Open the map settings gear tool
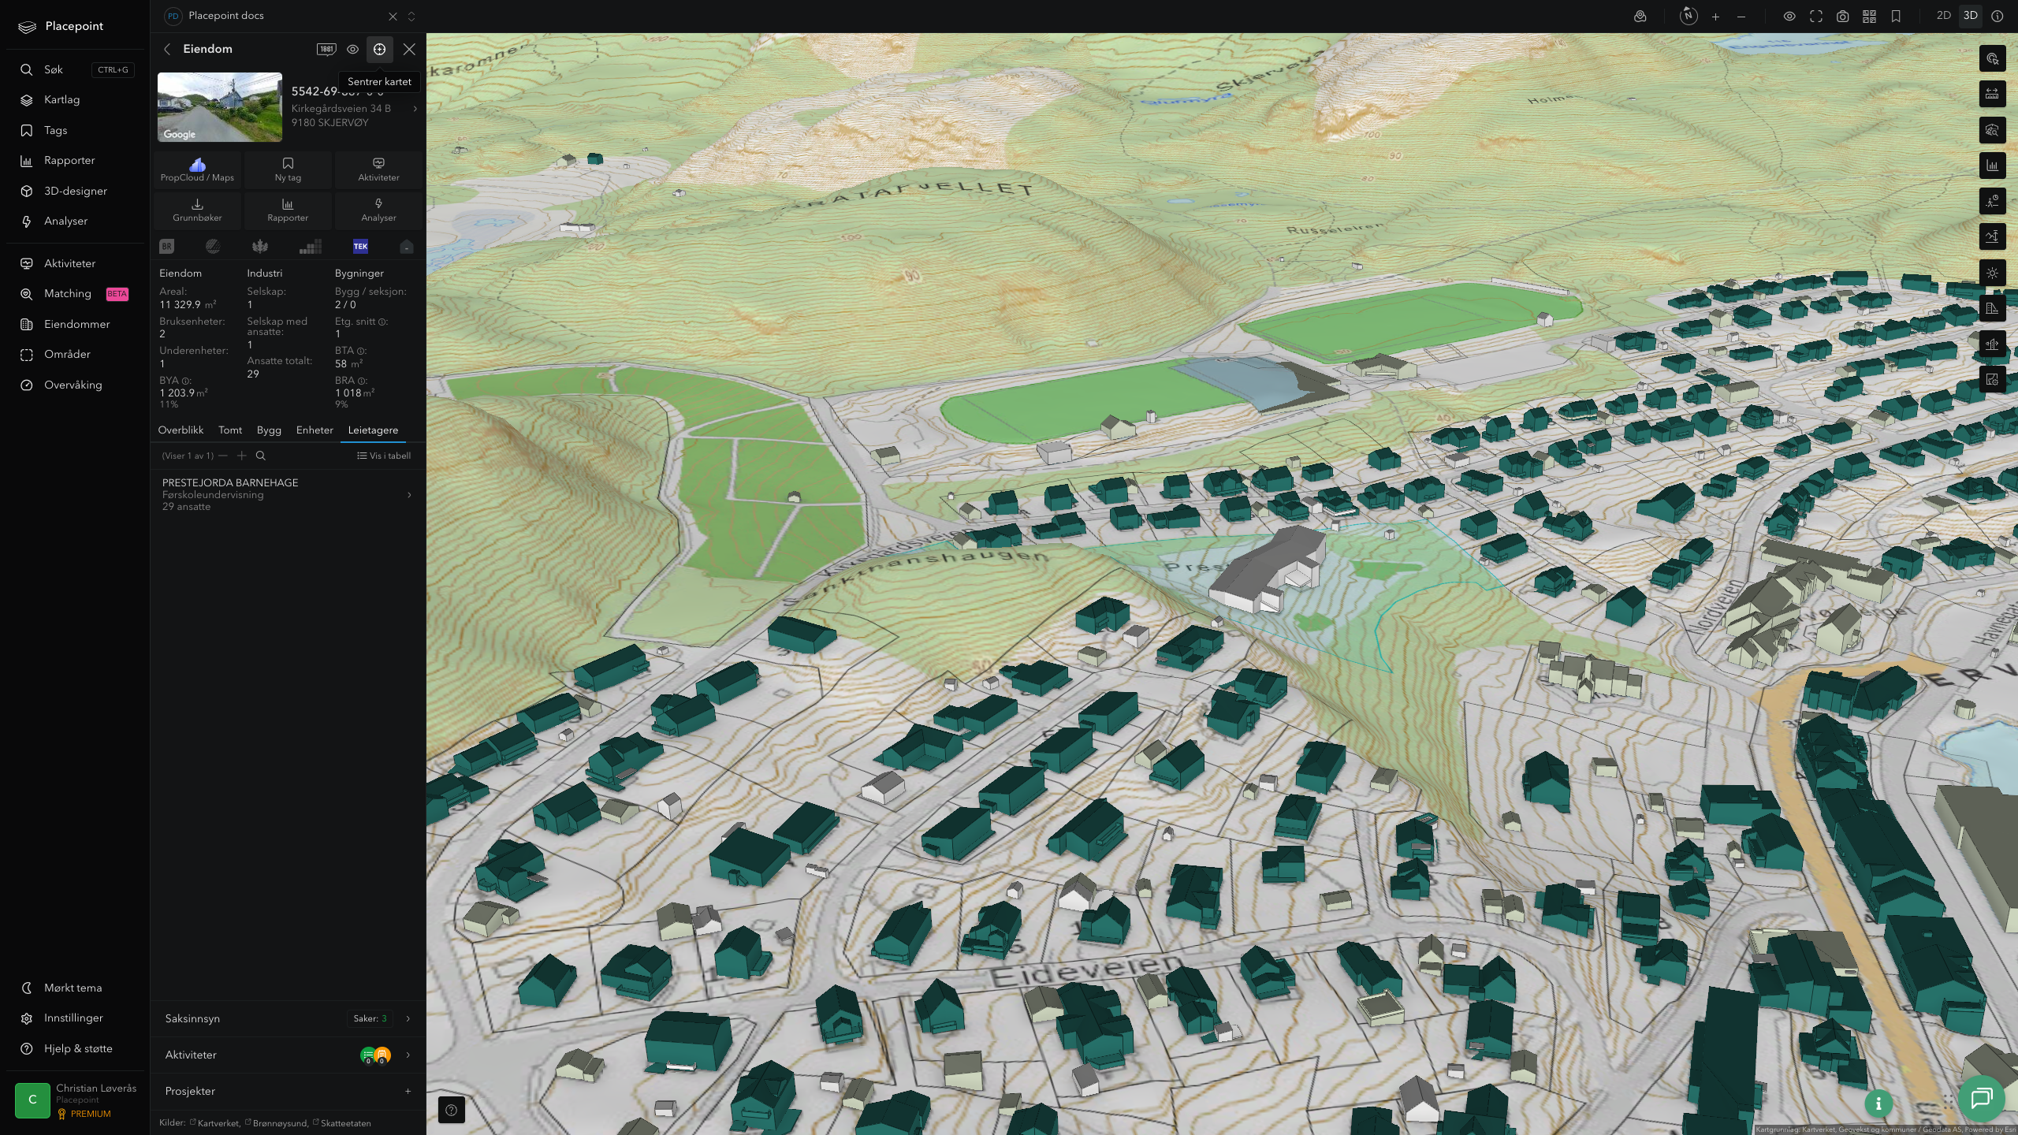The image size is (2018, 1135). click(1992, 380)
